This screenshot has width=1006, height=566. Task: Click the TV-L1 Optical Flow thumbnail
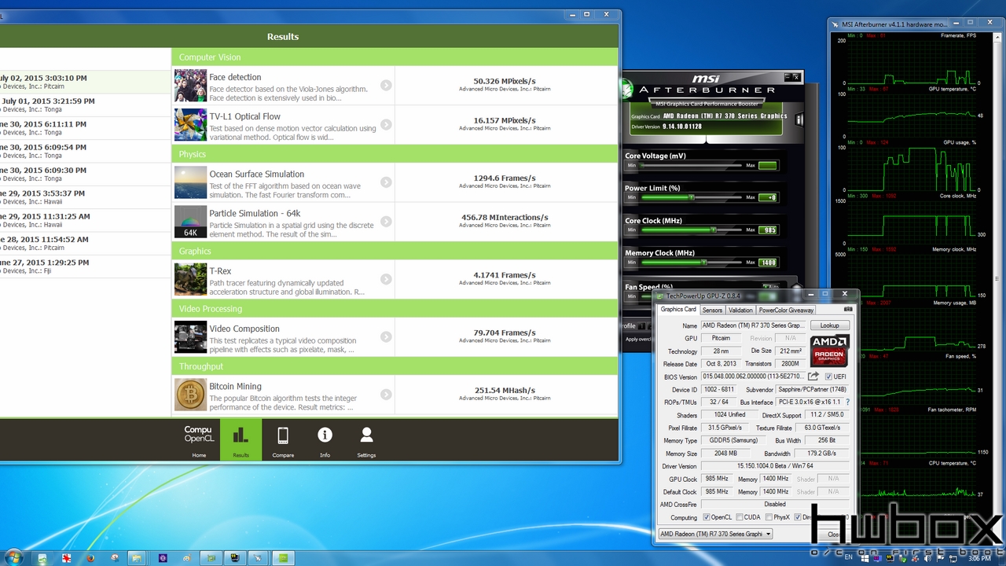[190, 124]
